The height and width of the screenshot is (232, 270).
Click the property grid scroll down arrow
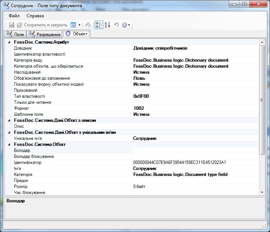coord(262,193)
